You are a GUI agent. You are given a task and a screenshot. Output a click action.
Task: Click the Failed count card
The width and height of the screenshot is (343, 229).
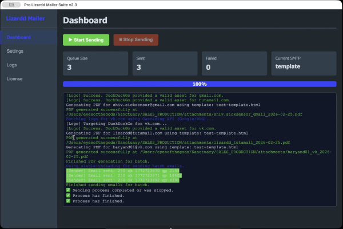pos(233,63)
